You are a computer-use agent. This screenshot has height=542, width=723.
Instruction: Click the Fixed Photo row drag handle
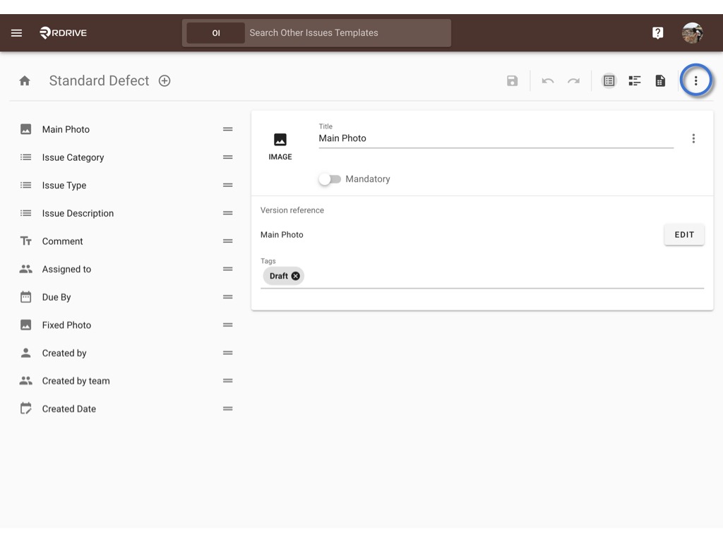point(228,325)
